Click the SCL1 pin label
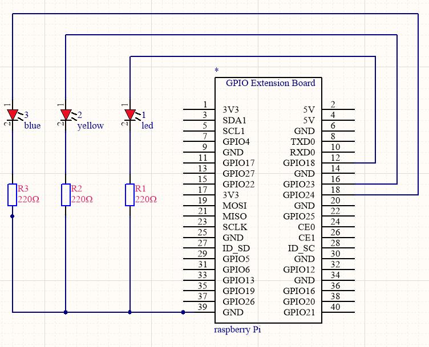The height and width of the screenshot is (347, 429). click(x=234, y=131)
